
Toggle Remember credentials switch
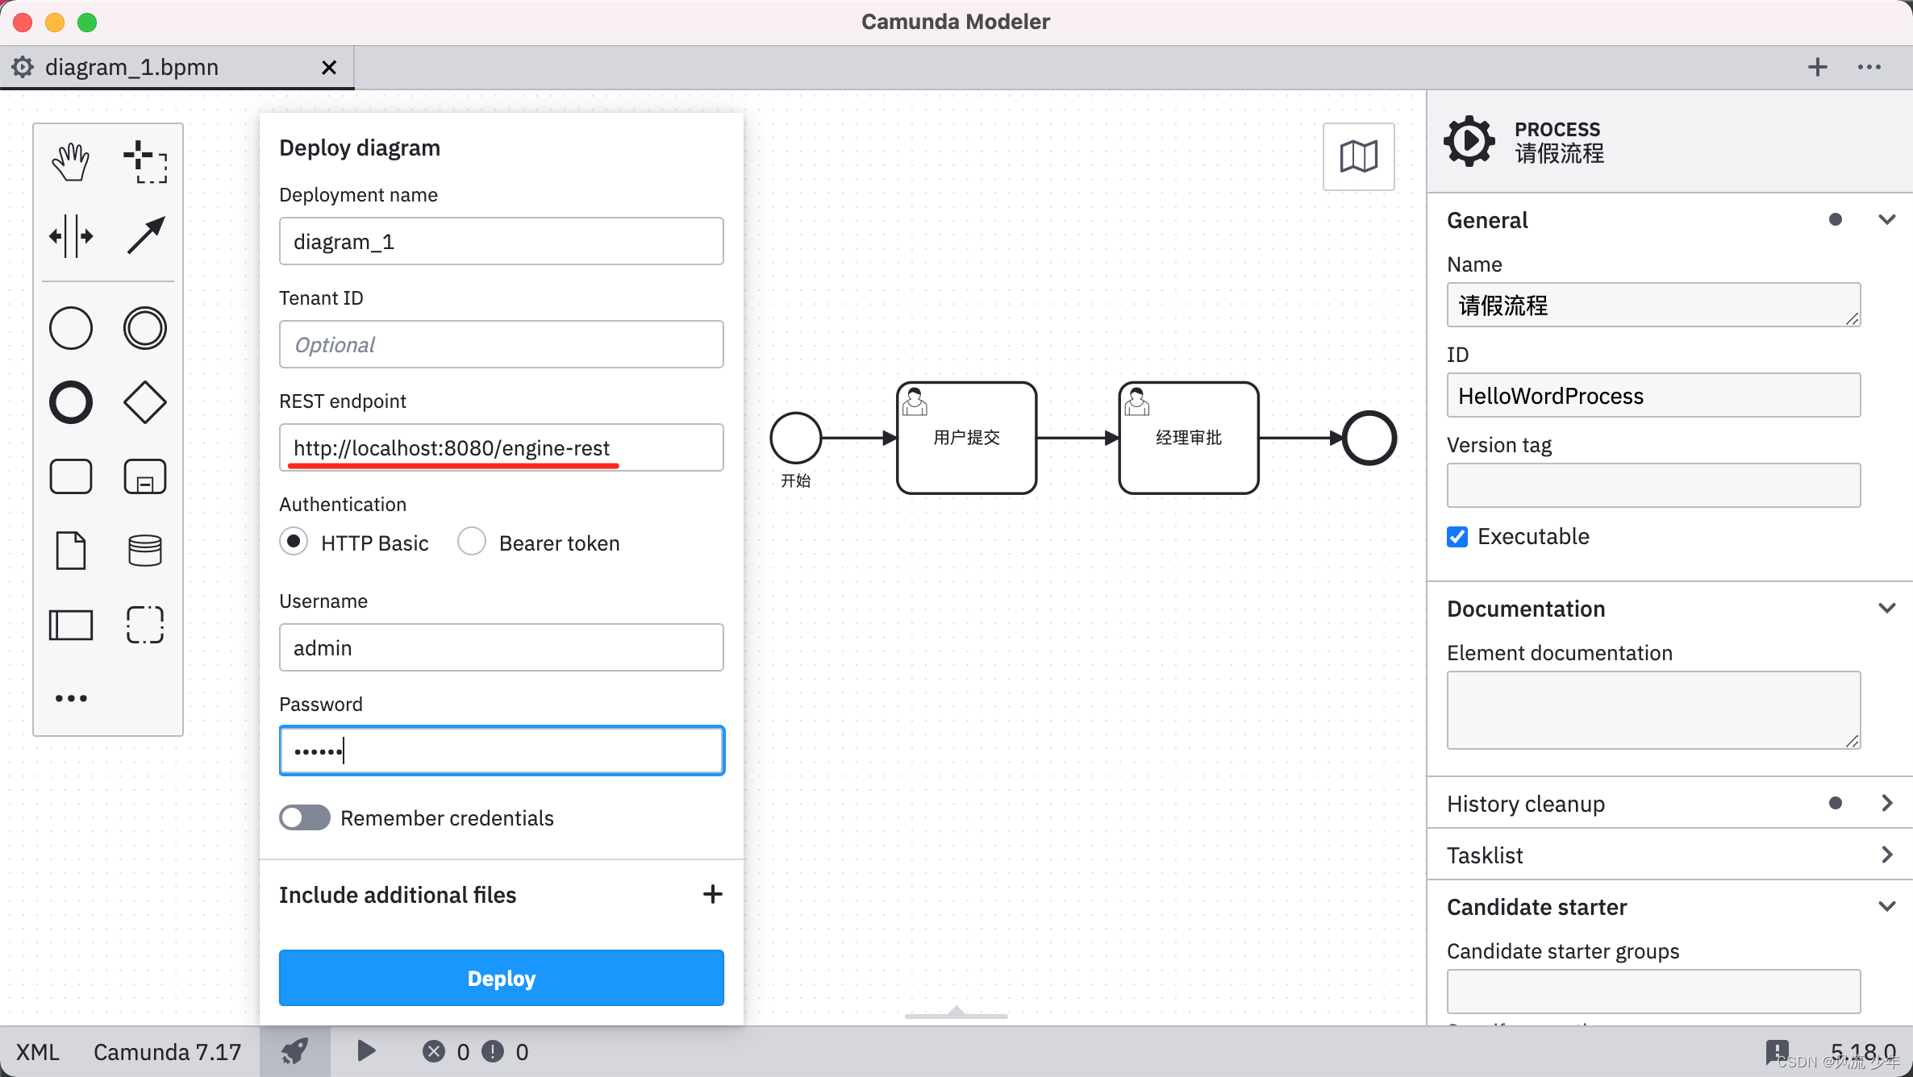pos(305,817)
